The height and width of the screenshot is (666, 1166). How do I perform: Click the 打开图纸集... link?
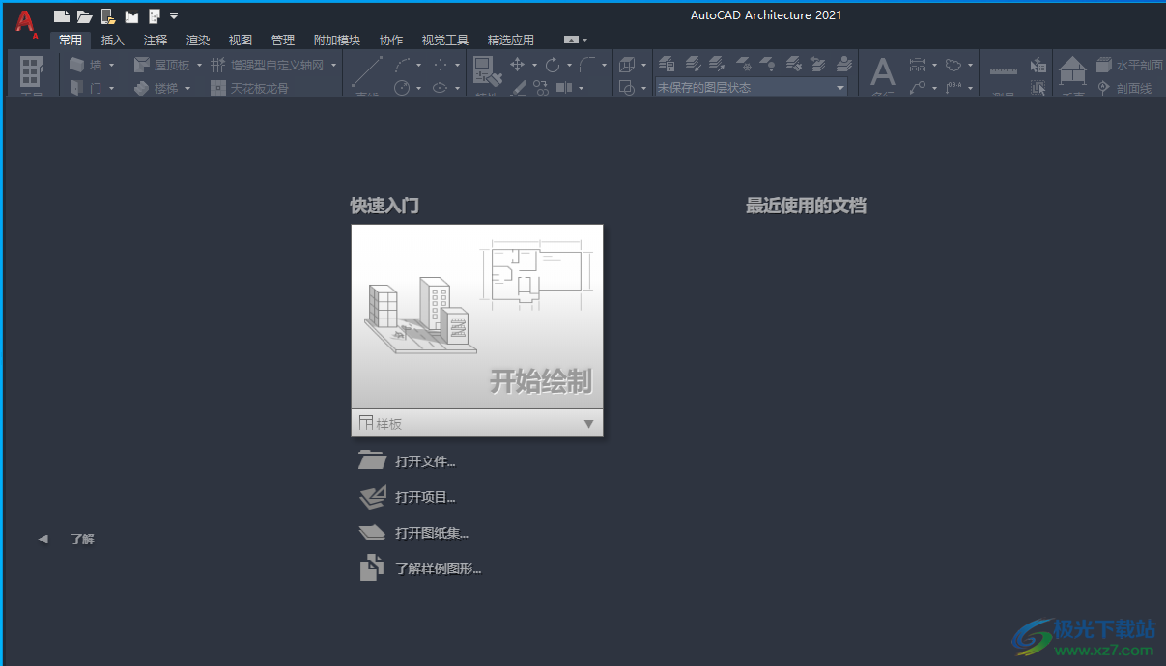[x=432, y=533]
